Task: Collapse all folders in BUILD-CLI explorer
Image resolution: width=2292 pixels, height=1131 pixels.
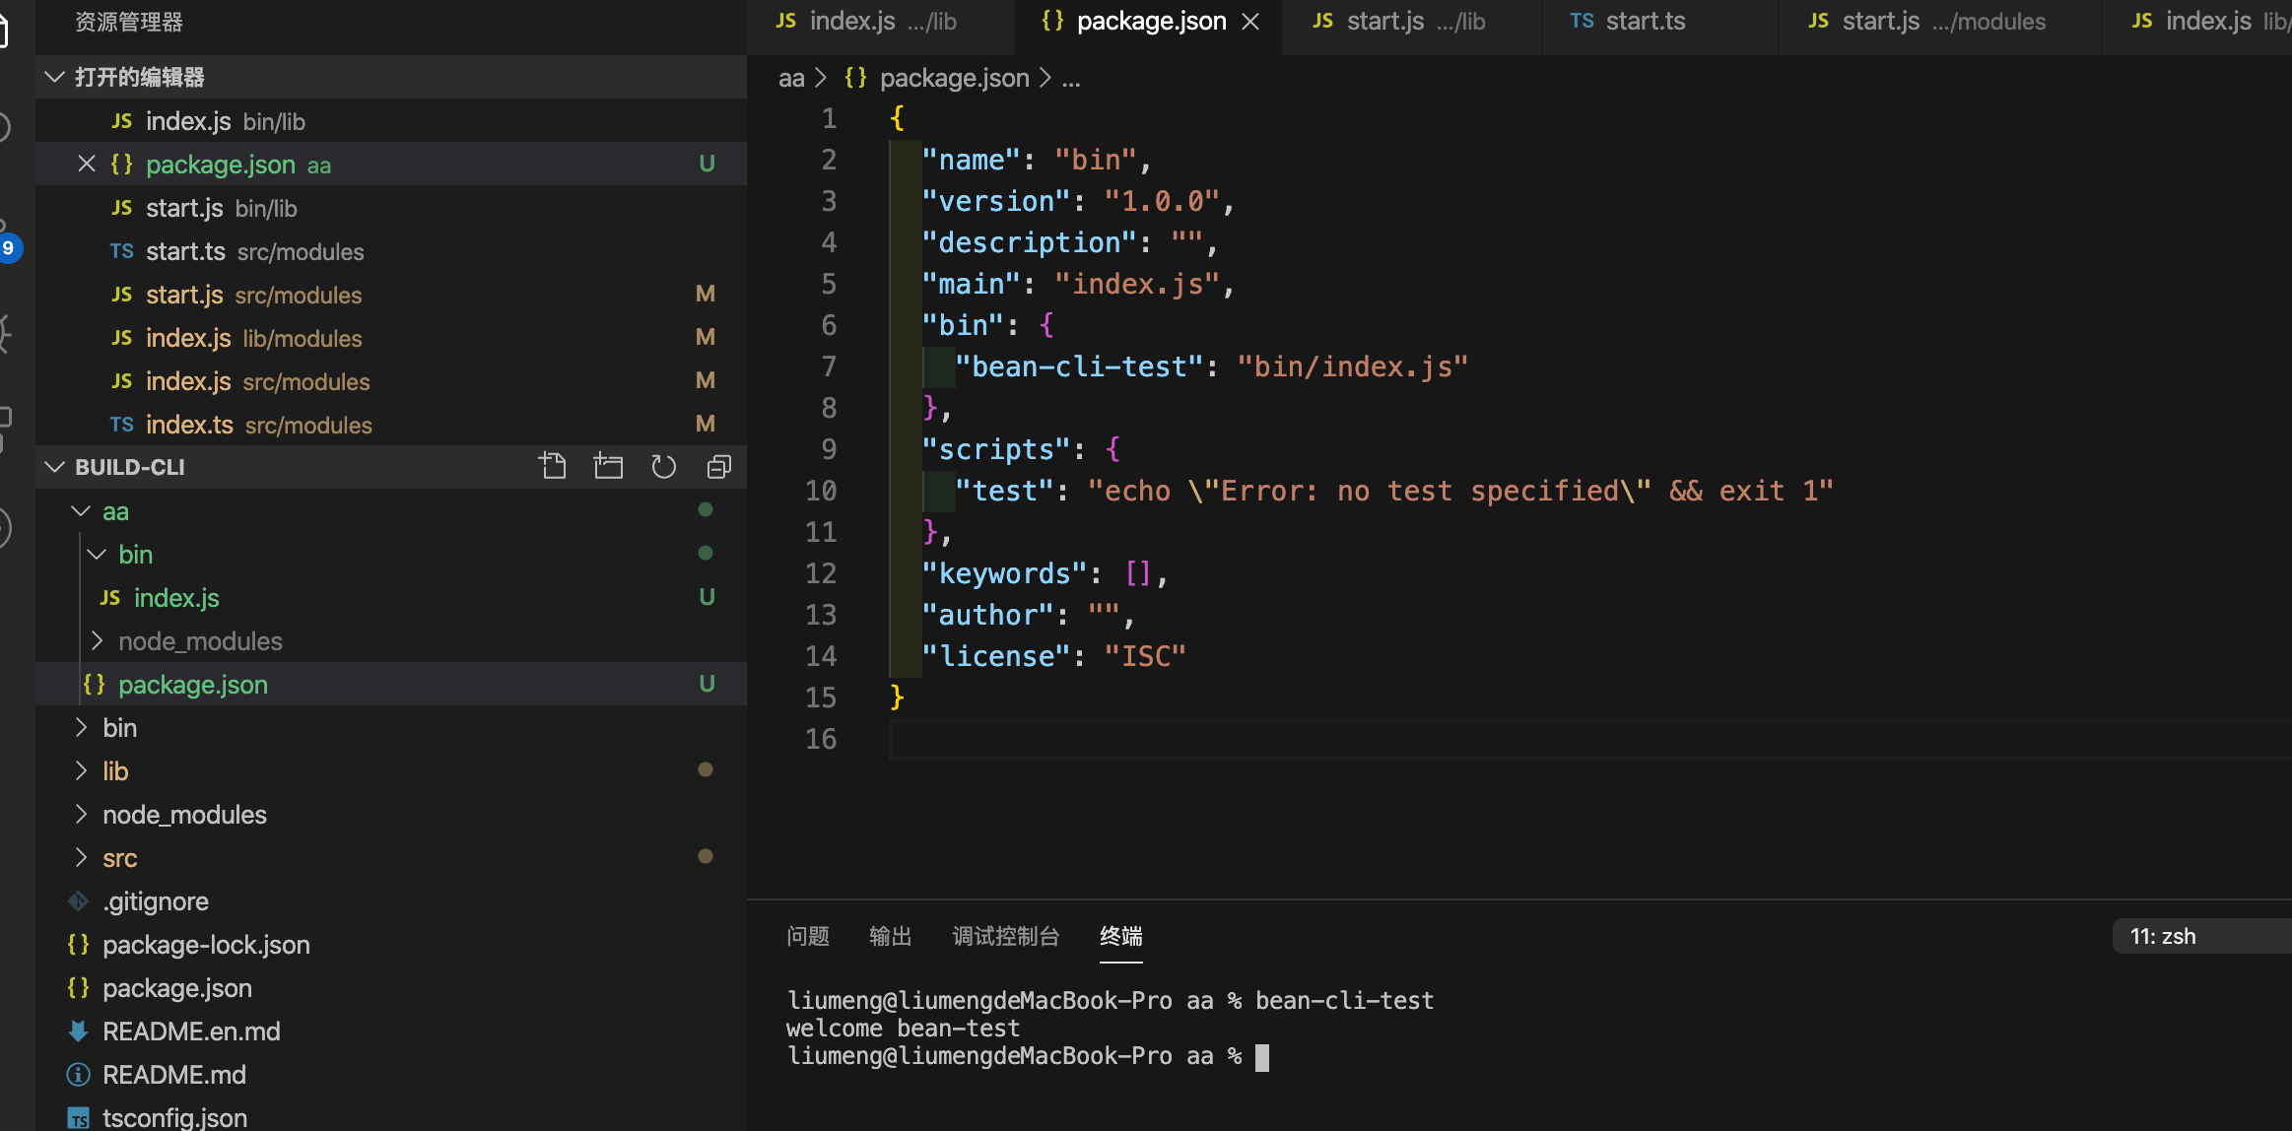Action: click(x=719, y=466)
